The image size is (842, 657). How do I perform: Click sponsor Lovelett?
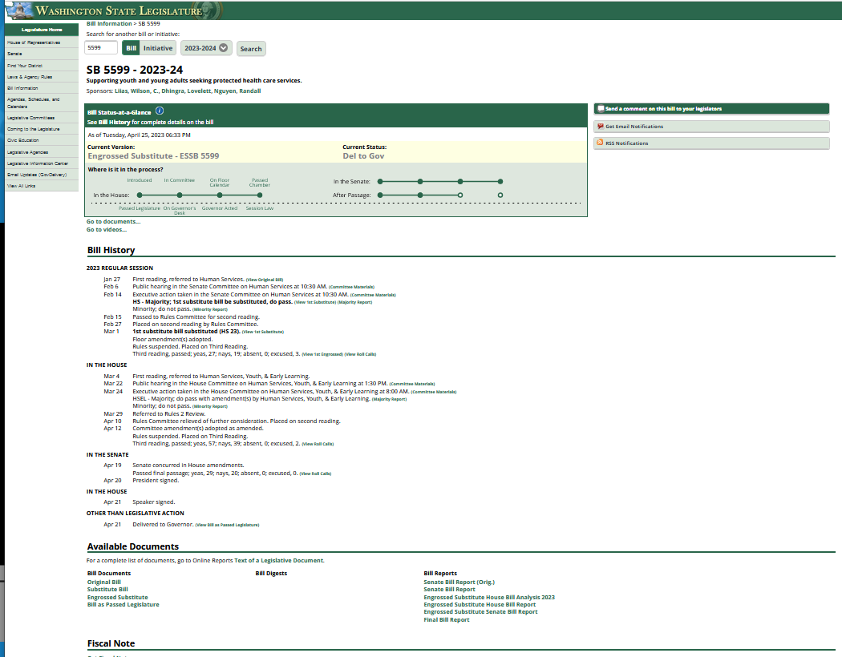pyautogui.click(x=199, y=91)
